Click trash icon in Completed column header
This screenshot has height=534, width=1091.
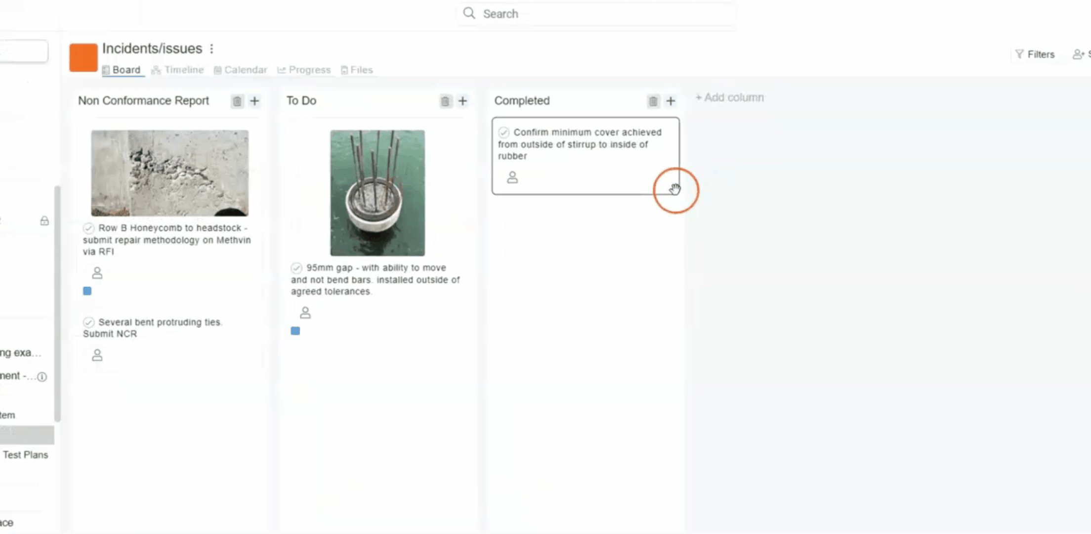[x=653, y=101]
